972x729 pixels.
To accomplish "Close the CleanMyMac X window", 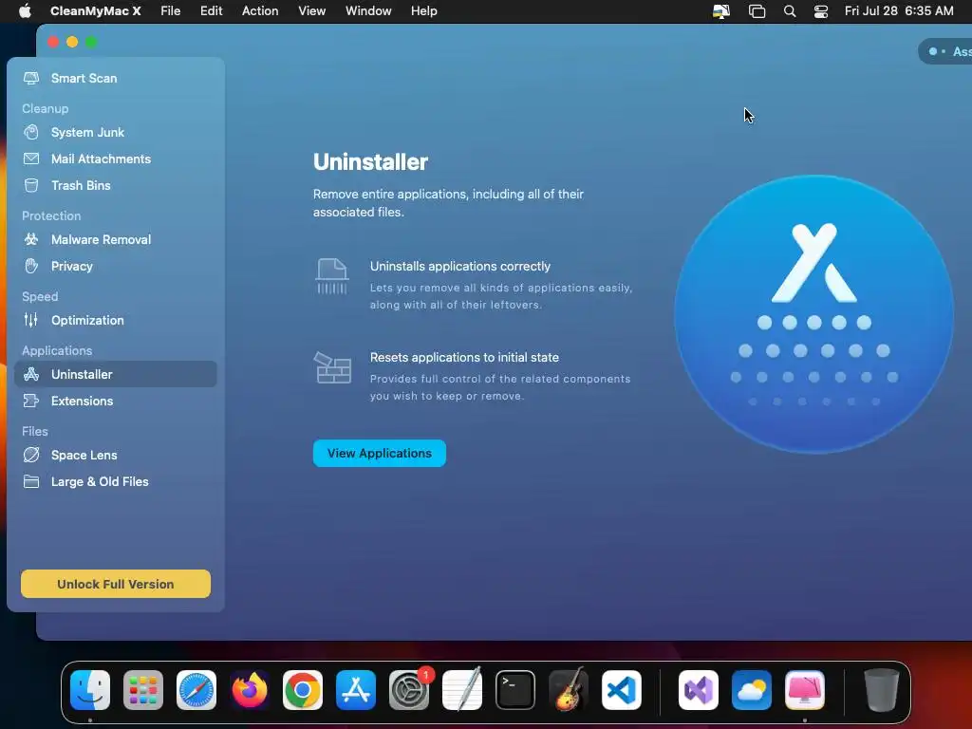I will (53, 42).
